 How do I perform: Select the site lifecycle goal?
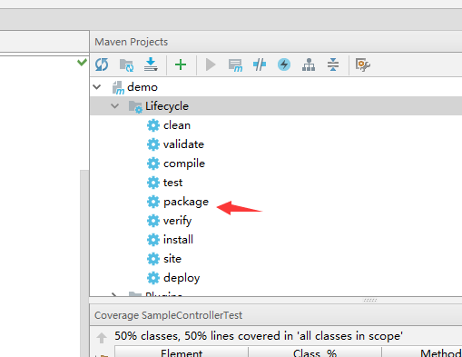click(172, 259)
